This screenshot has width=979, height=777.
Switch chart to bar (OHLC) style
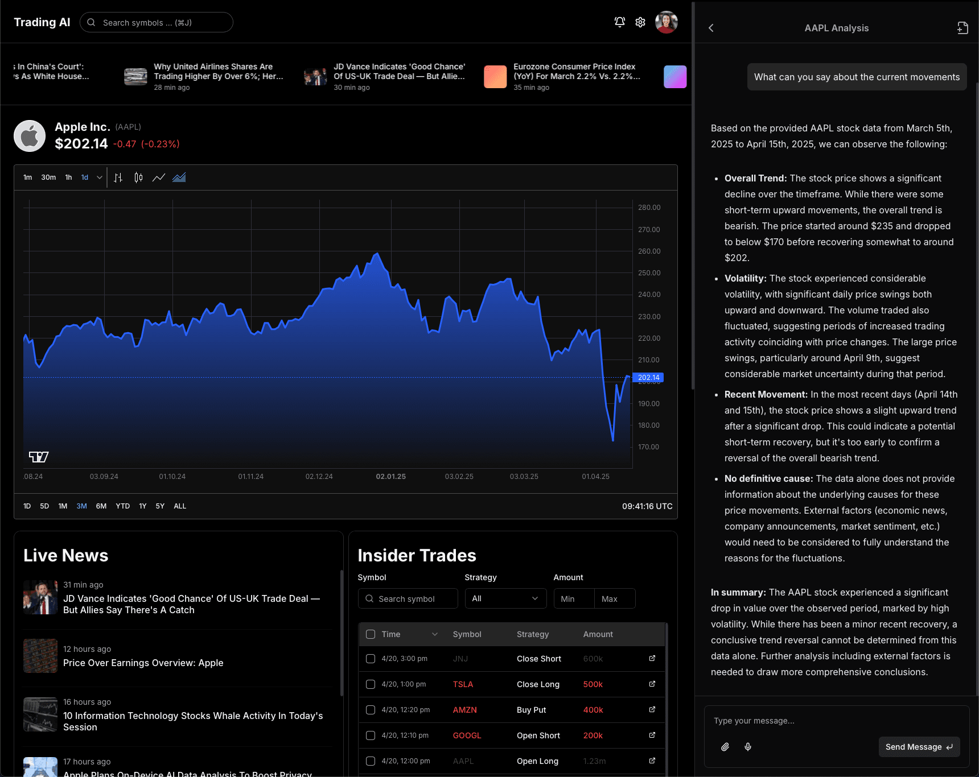(x=118, y=177)
